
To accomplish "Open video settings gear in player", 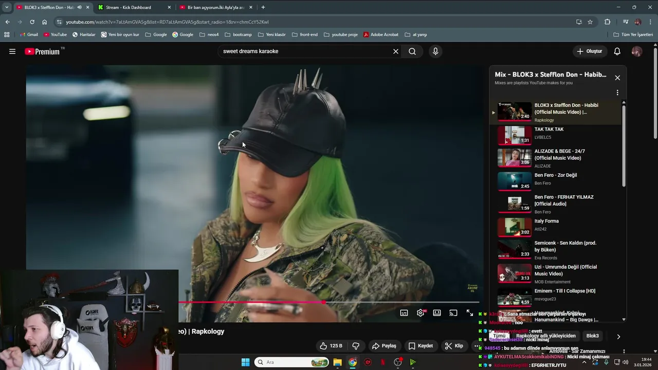I will pos(421,312).
